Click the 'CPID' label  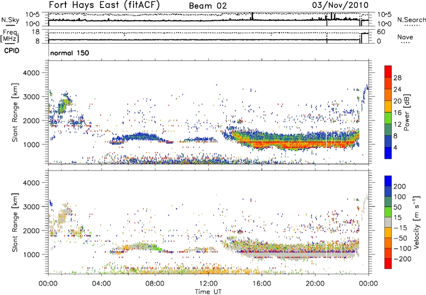point(12,51)
